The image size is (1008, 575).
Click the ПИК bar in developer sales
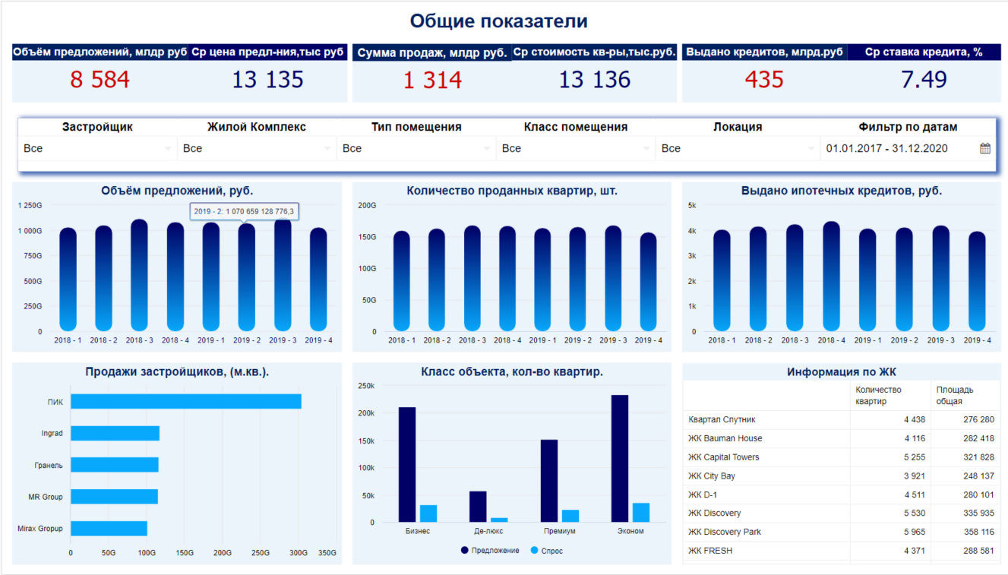click(x=186, y=402)
